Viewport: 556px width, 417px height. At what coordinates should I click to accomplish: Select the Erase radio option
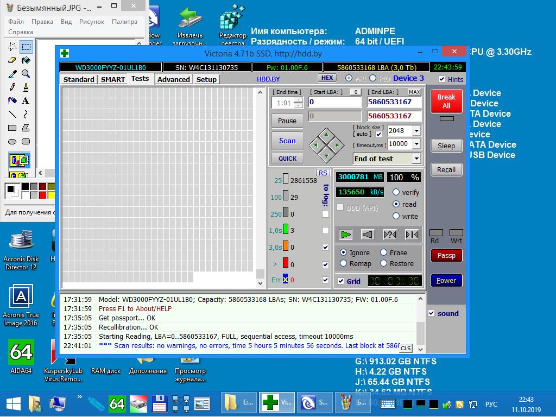coord(383,252)
